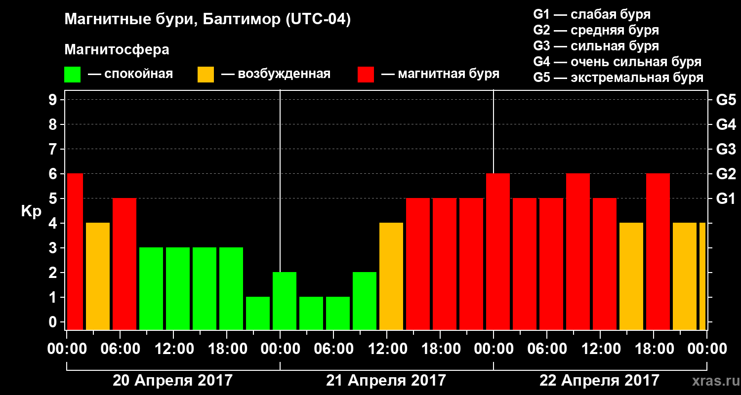Click orange Kp 4 bar at 15:00, 22 April
741x395 pixels.
pos(631,276)
